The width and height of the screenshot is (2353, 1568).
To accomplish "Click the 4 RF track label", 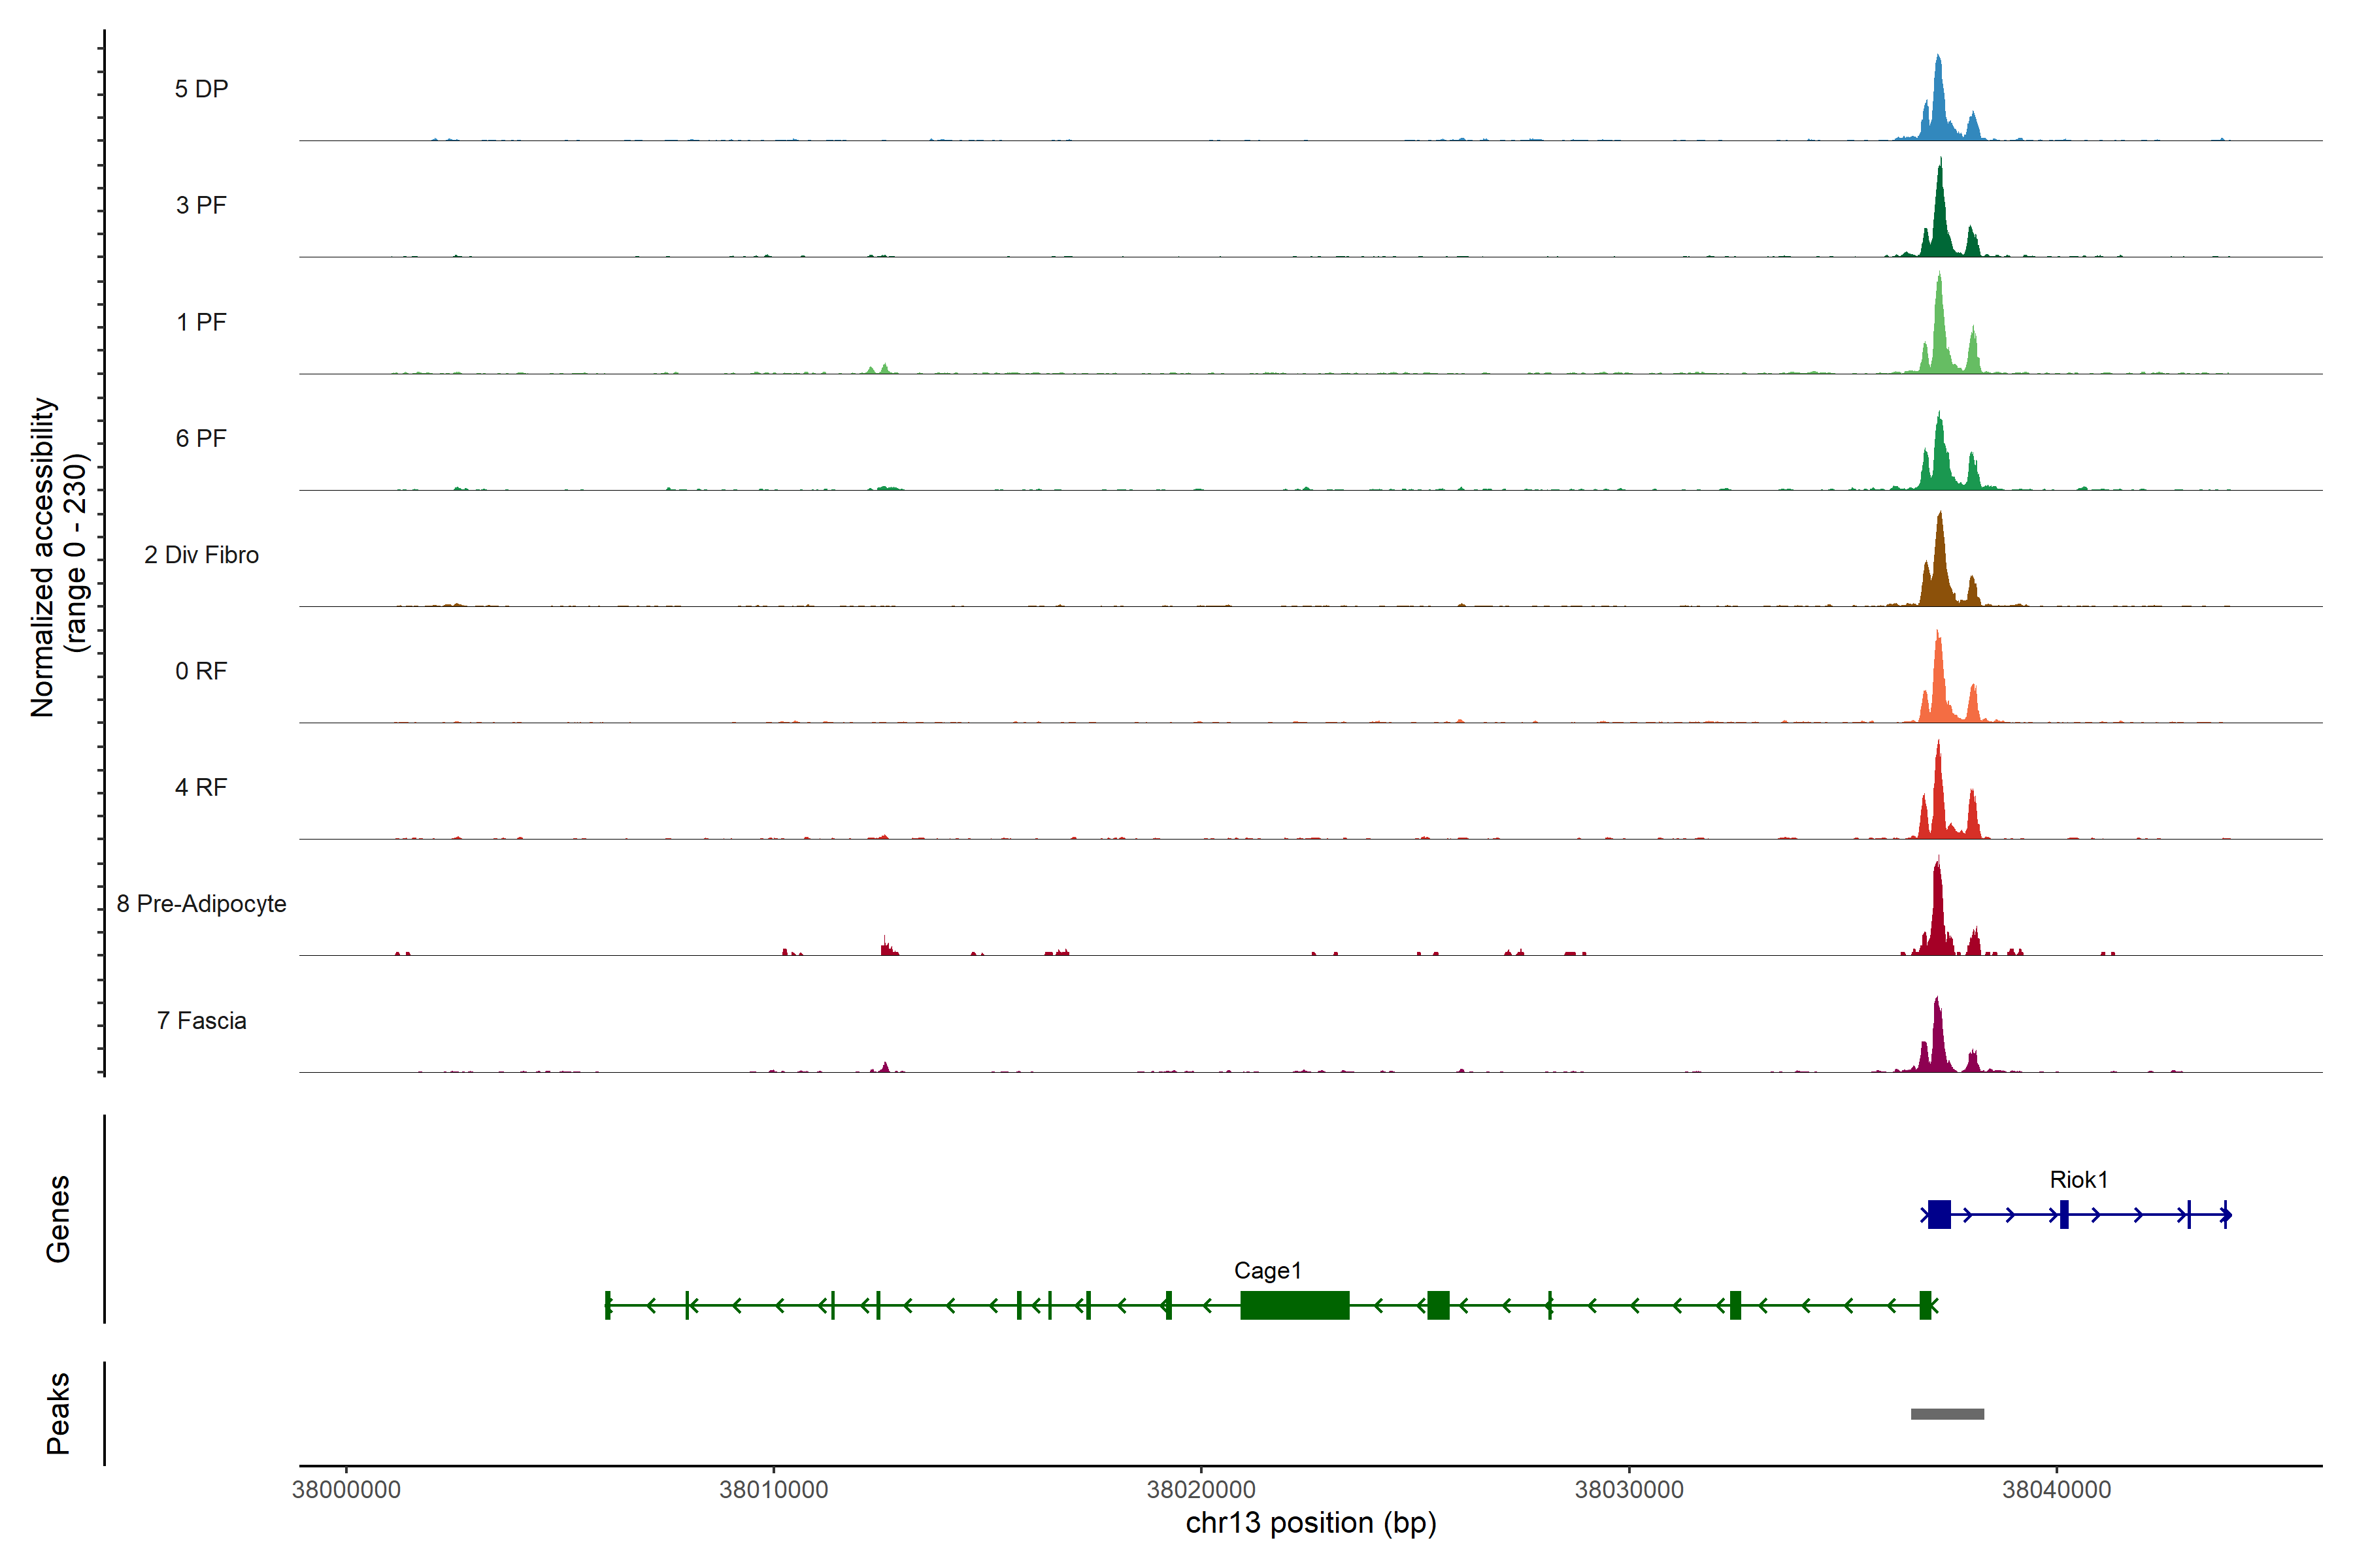I will [x=201, y=788].
